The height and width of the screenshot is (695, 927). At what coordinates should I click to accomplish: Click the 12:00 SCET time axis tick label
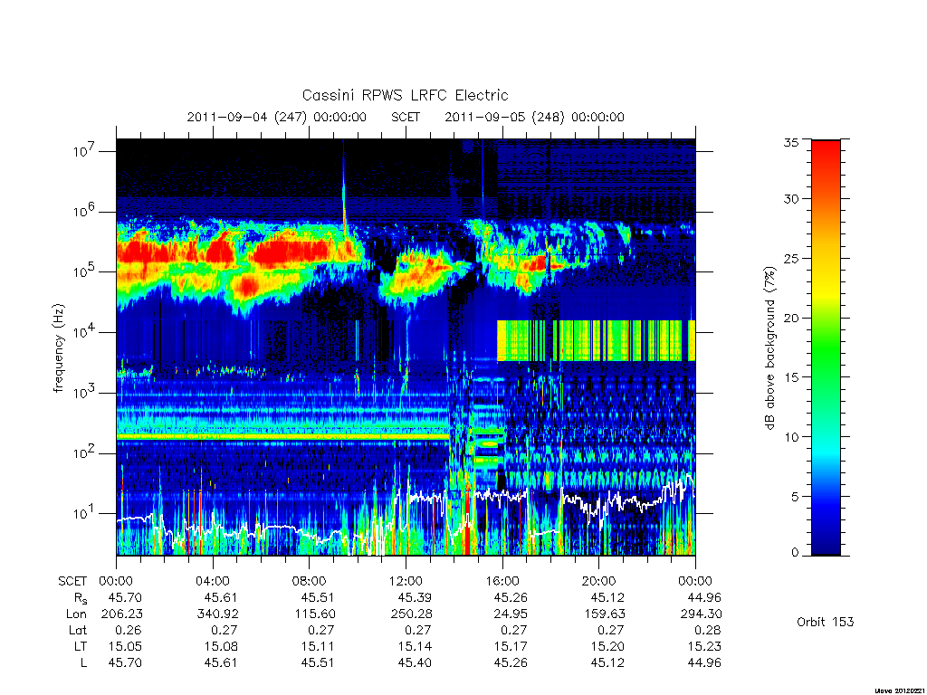406,581
